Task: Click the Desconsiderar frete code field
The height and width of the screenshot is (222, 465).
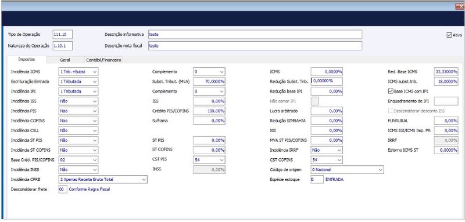Action: [63, 189]
